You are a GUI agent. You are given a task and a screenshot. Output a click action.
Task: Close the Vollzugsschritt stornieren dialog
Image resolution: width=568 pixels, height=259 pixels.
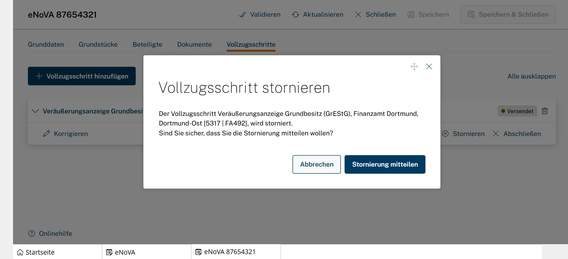[429, 66]
